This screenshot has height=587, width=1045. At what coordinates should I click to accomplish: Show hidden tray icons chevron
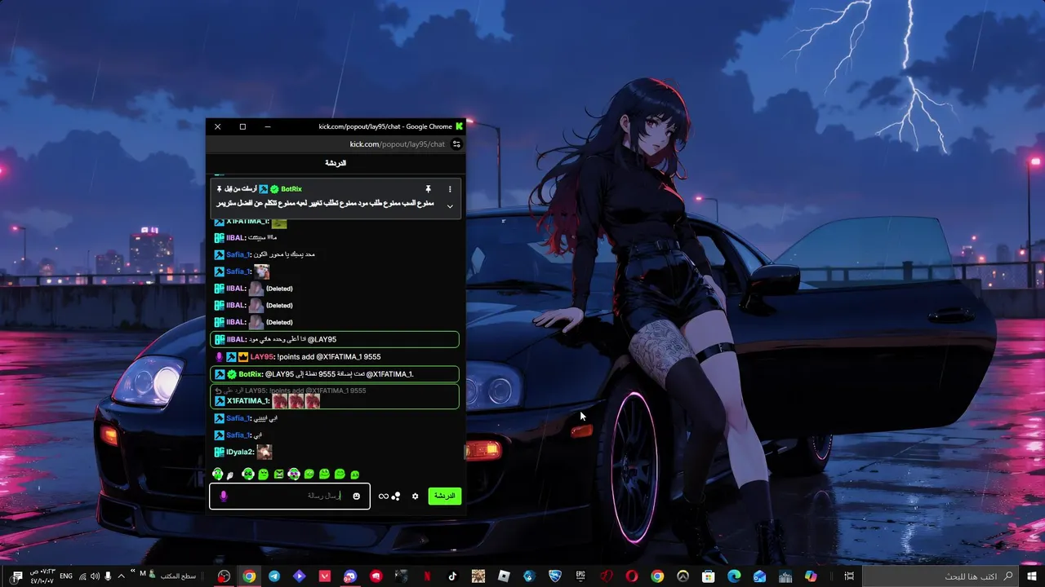click(x=122, y=576)
